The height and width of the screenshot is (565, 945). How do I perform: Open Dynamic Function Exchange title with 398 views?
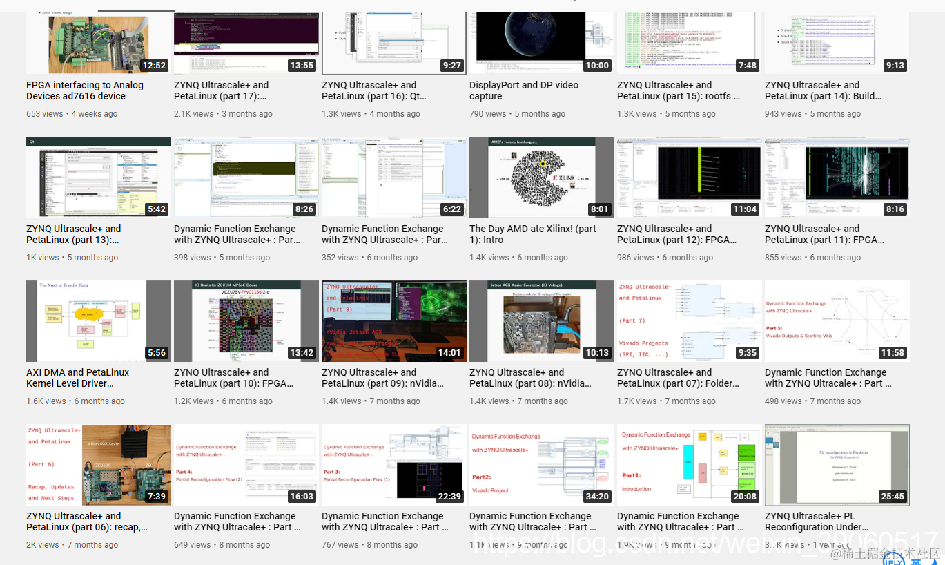click(237, 234)
